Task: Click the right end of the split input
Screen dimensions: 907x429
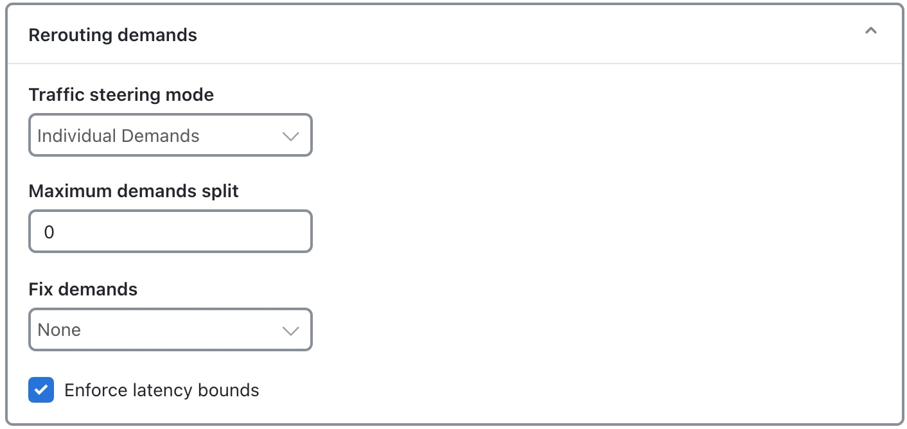Action: pos(295,232)
